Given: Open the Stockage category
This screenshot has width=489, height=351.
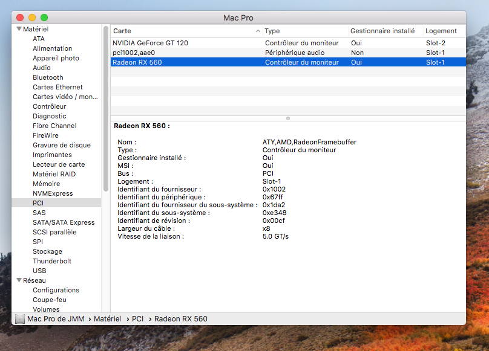Looking at the screenshot, I should pyautogui.click(x=47, y=251).
